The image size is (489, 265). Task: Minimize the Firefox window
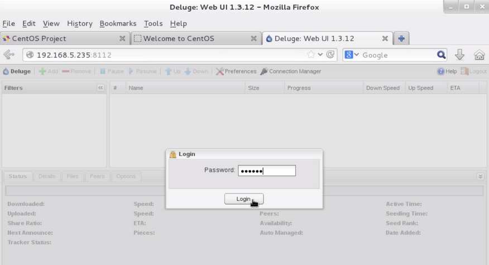click(x=451, y=7)
